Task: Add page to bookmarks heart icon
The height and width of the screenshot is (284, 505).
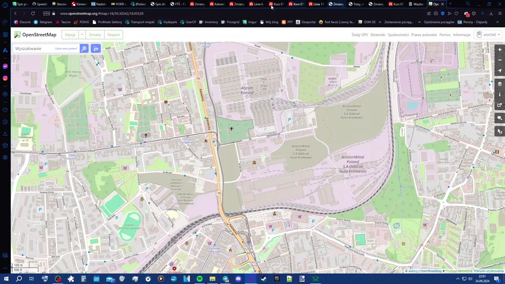Action: coord(456,13)
